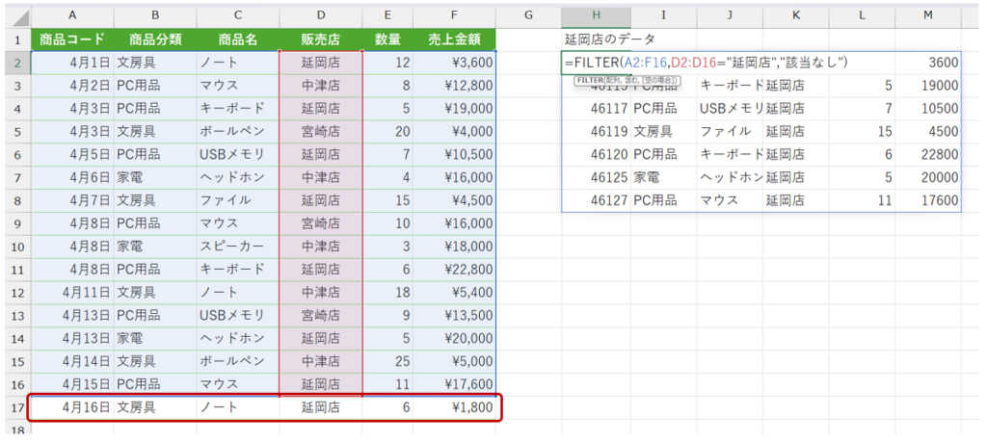The width and height of the screenshot is (987, 442).
Task: Select the 46119 serial date cell
Action: point(596,131)
